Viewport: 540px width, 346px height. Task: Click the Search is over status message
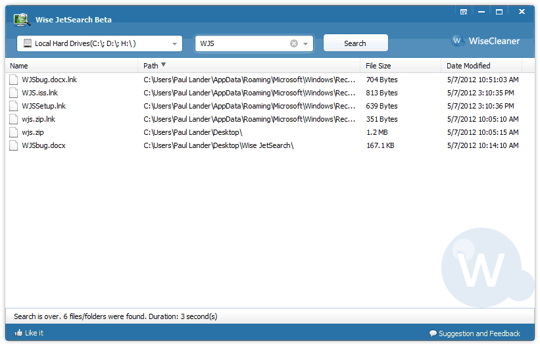pos(115,316)
